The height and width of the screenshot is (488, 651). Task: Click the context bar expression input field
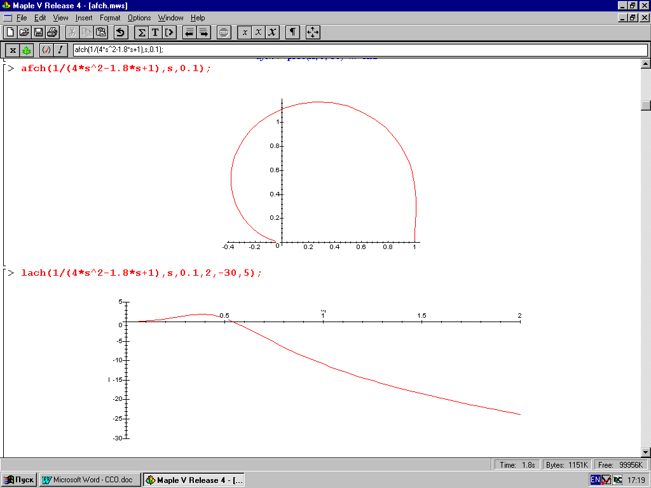coord(360,50)
